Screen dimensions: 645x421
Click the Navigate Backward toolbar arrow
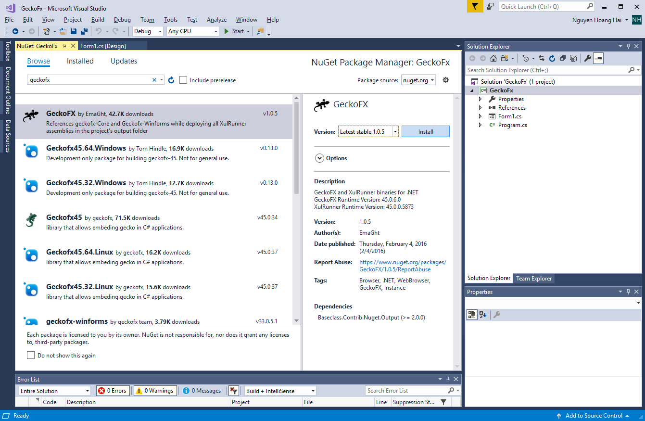(15, 31)
